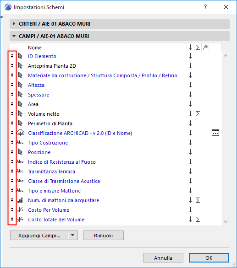Select Tipo e misure Mattone field
This screenshot has width=237, height=268.
pos(55,191)
